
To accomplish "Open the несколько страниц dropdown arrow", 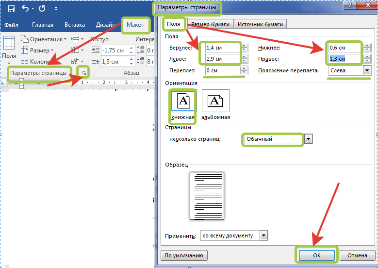I will pyautogui.click(x=308, y=139).
